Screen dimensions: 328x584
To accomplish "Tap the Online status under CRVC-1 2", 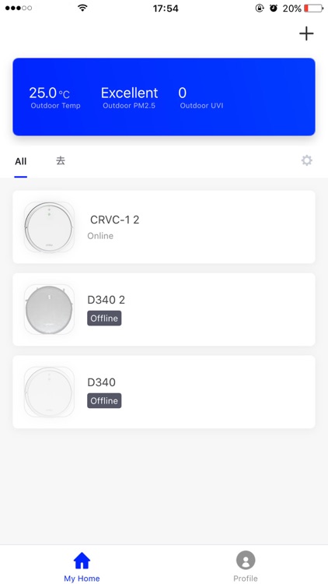I will pos(100,236).
